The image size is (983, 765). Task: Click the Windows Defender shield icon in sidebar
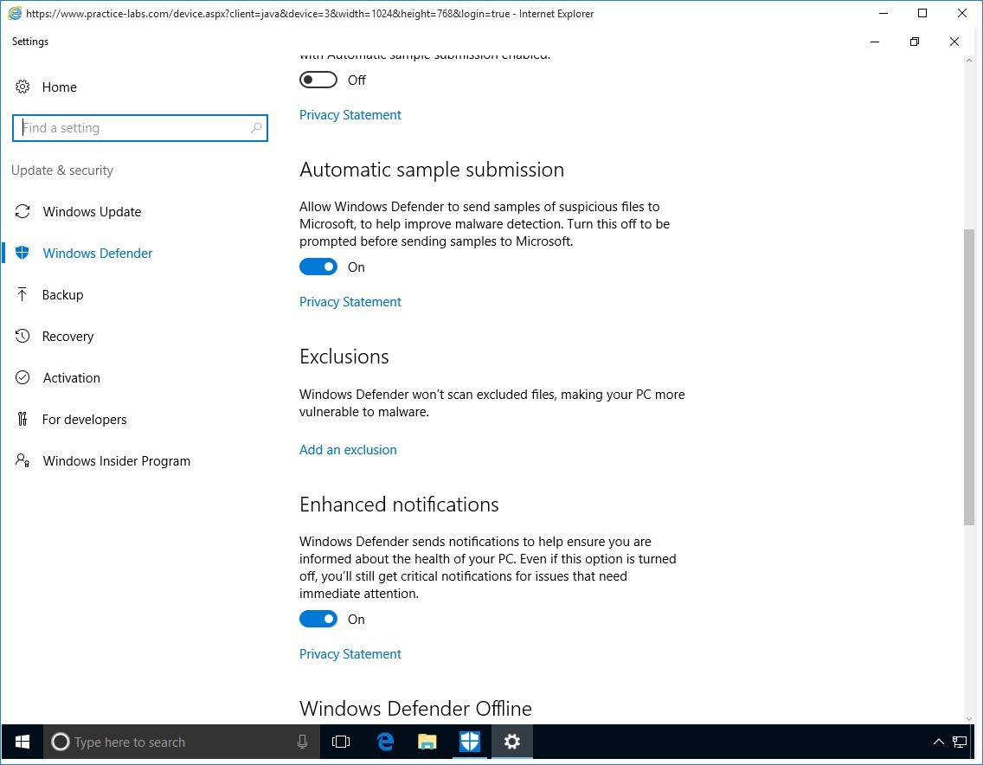coord(22,253)
